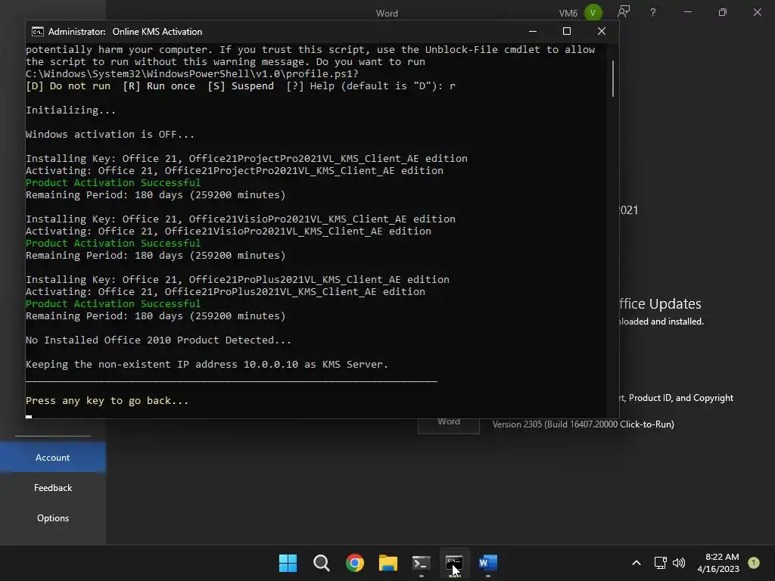The image size is (775, 581).
Task: Click the '[D] Do not run [R] Run once' prompt line
Action: pyautogui.click(x=240, y=86)
